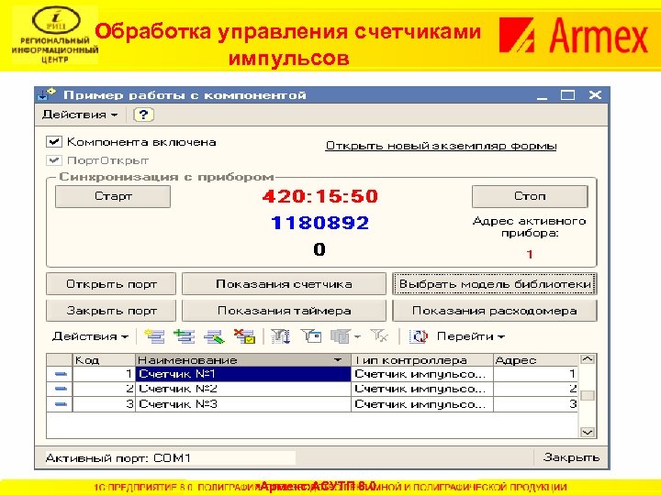Click the list scrollbar thumb

coord(588,395)
